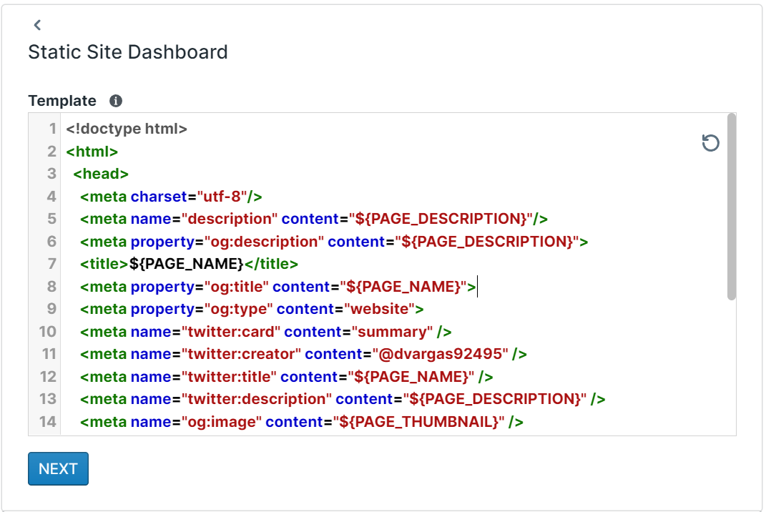Click the opening html tag on line 2
The image size is (766, 512).
(92, 152)
